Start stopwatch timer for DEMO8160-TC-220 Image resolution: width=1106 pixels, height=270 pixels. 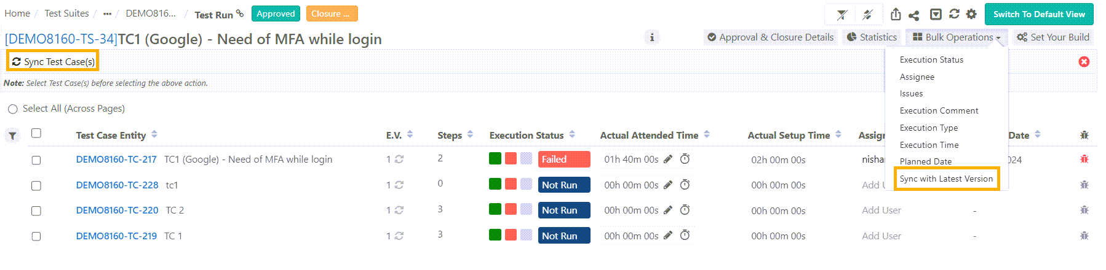(685, 210)
